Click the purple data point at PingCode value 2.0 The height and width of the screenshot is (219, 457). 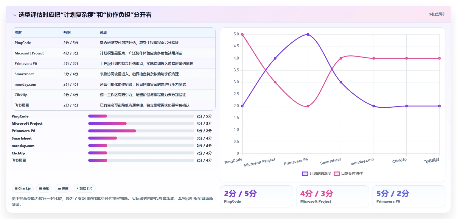(242, 106)
